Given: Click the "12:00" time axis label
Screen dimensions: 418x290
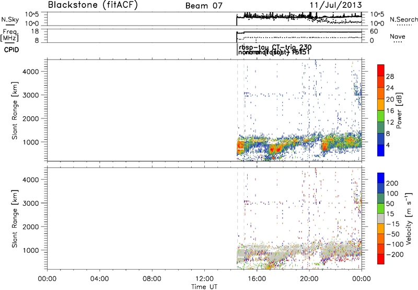Looking at the screenshot, I should point(204,279).
